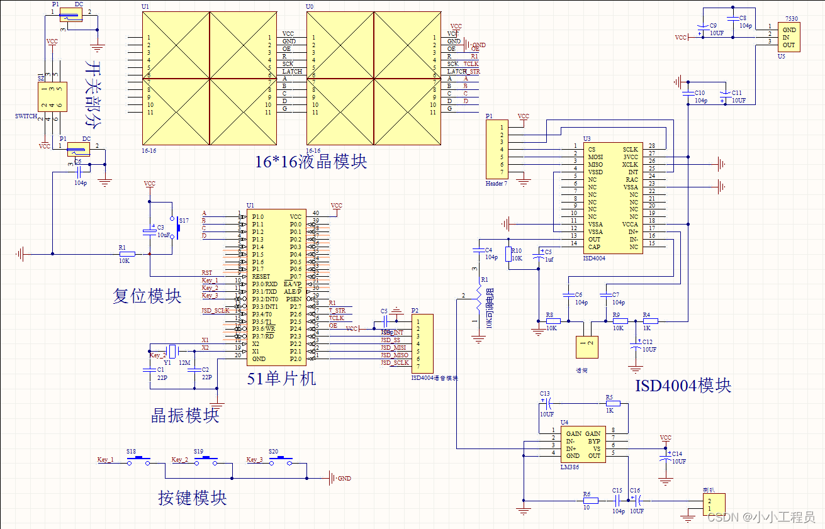Click the 'RST' net label near RESET pin

click(x=207, y=272)
